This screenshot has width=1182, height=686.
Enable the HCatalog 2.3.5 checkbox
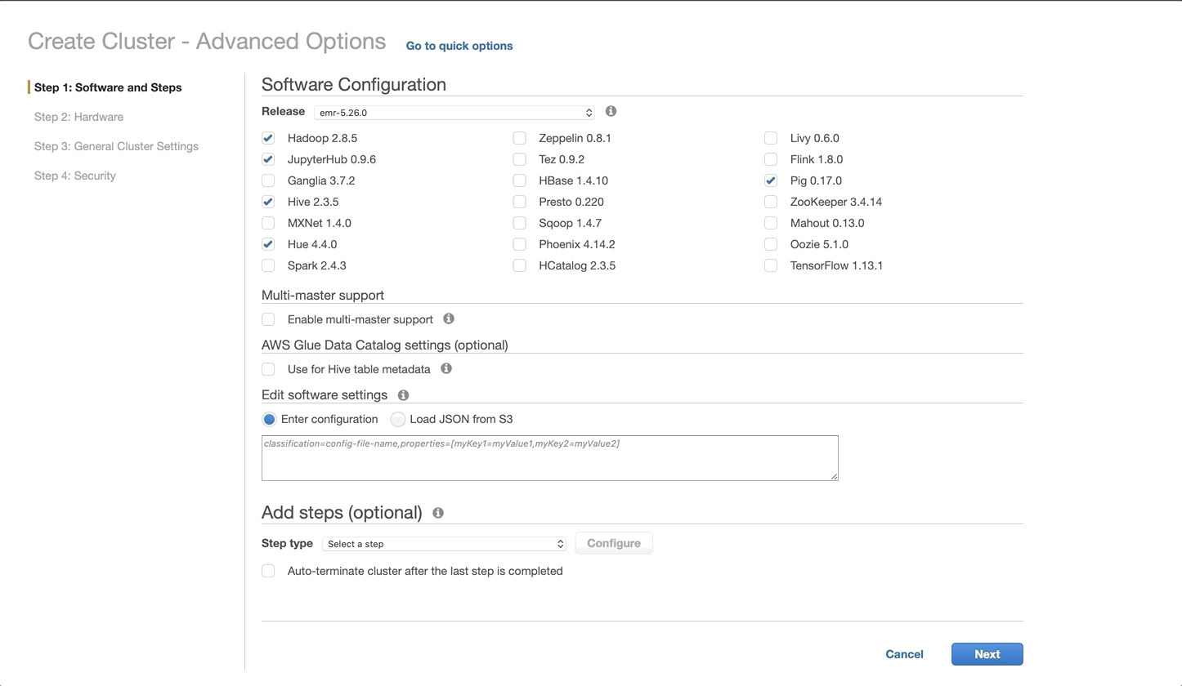pyautogui.click(x=519, y=265)
